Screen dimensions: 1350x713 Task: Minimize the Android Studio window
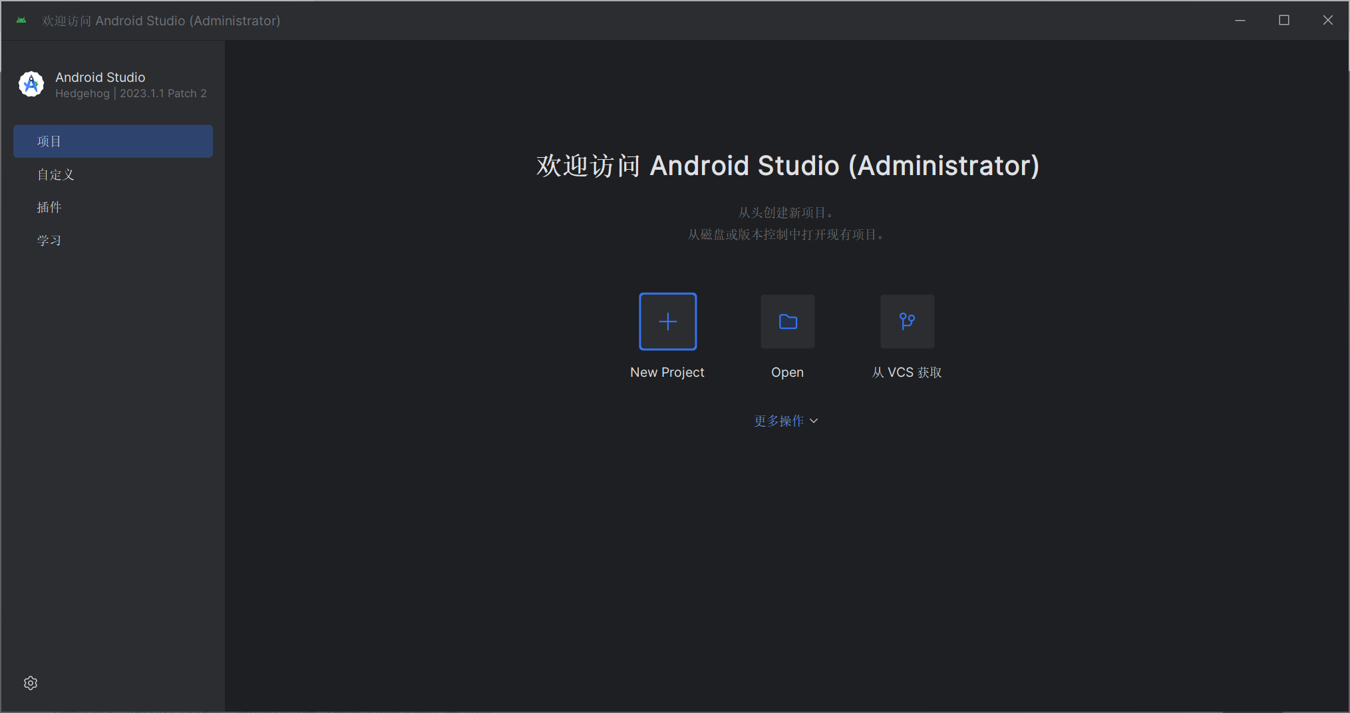tap(1240, 21)
